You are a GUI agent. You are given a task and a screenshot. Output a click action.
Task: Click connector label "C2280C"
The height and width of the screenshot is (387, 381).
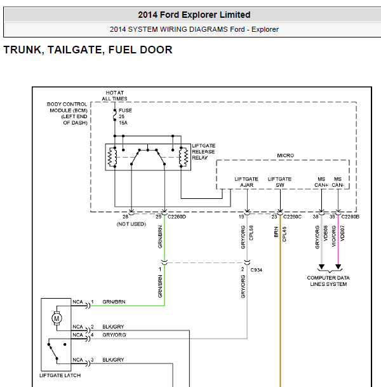(x=292, y=217)
